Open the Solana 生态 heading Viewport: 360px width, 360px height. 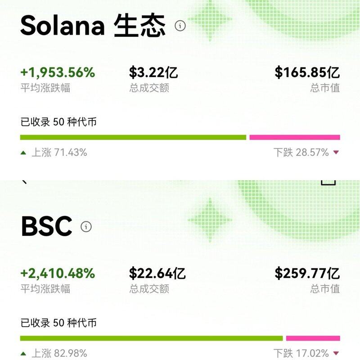point(93,26)
